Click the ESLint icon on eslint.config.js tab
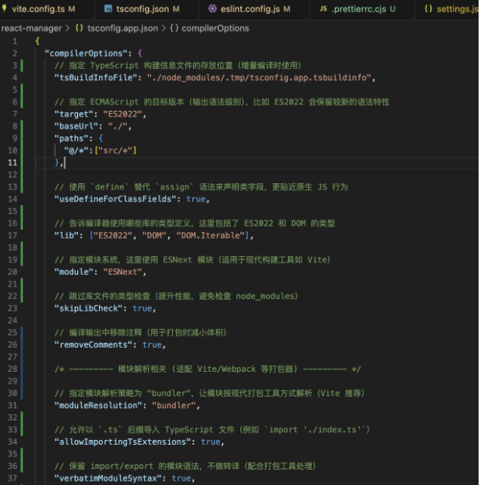481x485 pixels. [x=212, y=9]
